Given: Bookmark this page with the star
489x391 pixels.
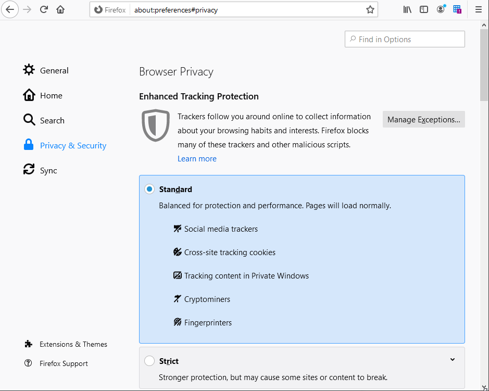Looking at the screenshot, I should (370, 9).
